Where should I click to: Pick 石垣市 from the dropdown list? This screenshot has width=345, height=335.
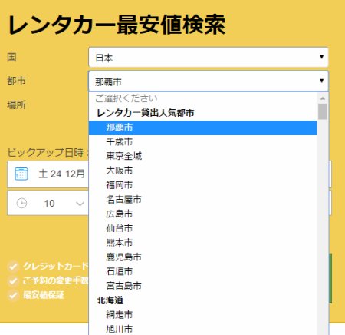click(x=202, y=271)
